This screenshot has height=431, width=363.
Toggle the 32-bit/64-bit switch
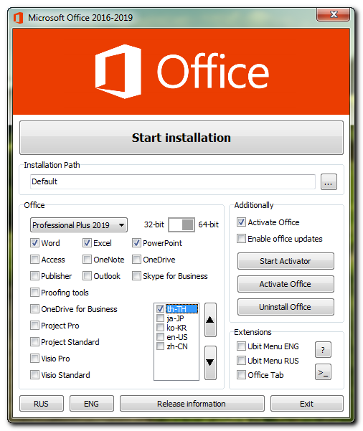181,225
